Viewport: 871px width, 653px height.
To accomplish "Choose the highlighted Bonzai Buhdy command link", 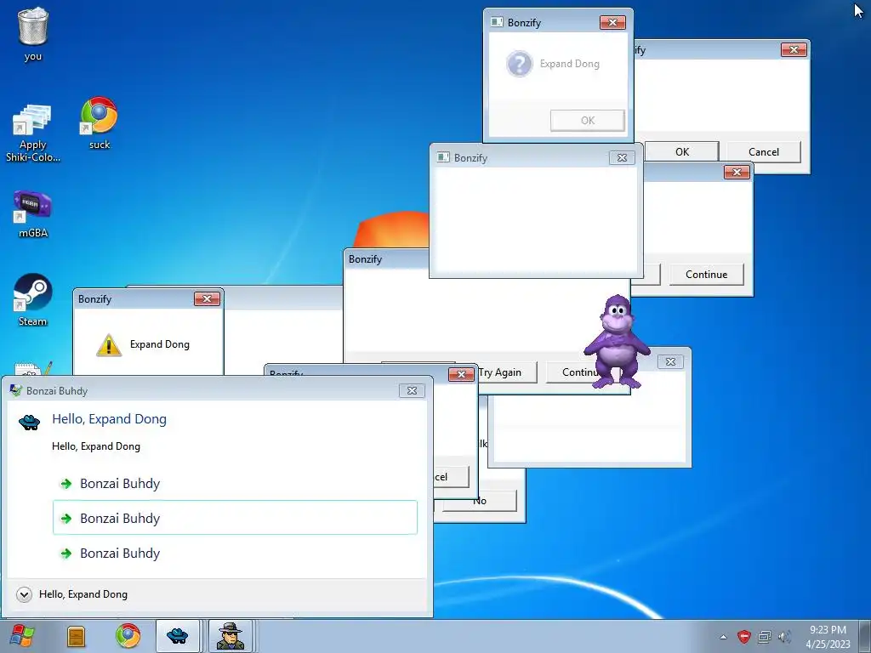I will (235, 518).
